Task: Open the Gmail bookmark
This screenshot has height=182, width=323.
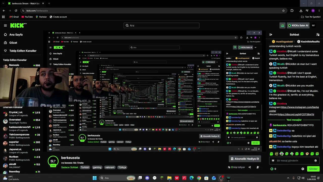Action: [14, 17]
